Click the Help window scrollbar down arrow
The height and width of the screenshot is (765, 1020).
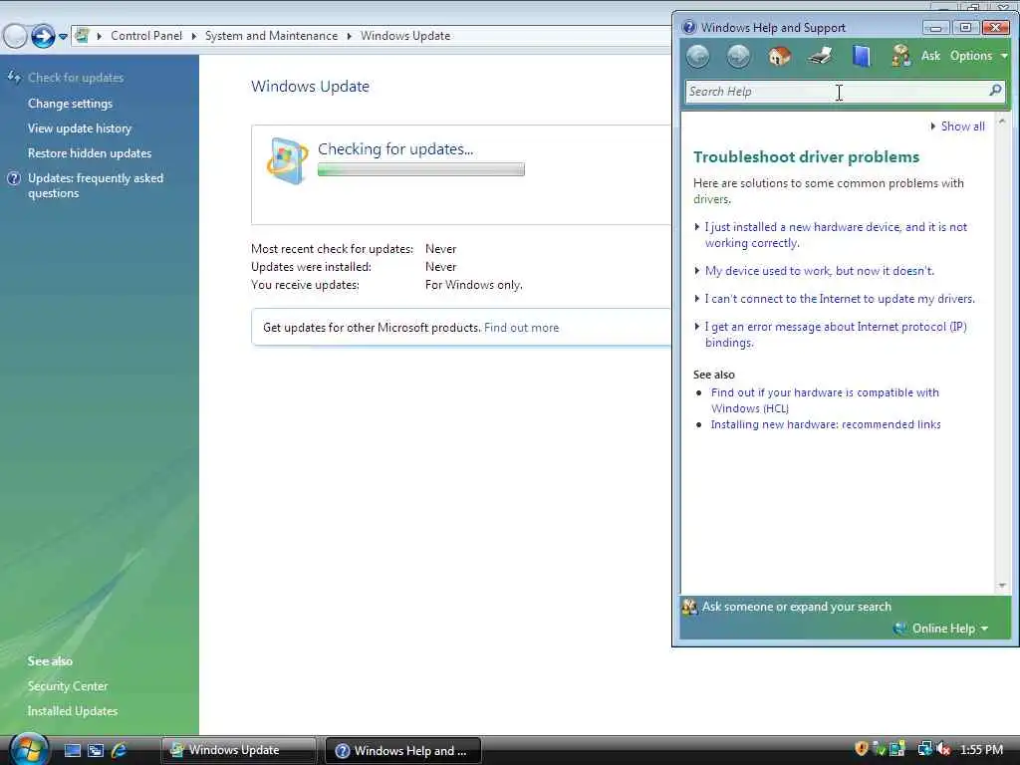pos(1002,586)
